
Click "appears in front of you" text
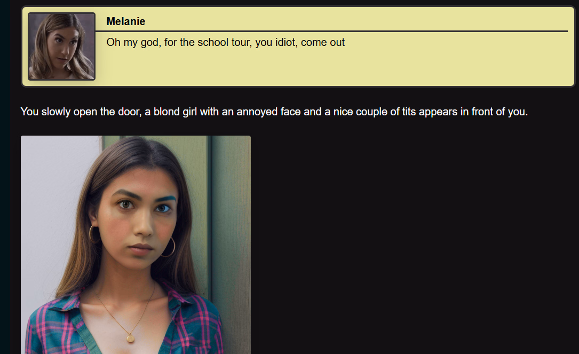tap(473, 112)
